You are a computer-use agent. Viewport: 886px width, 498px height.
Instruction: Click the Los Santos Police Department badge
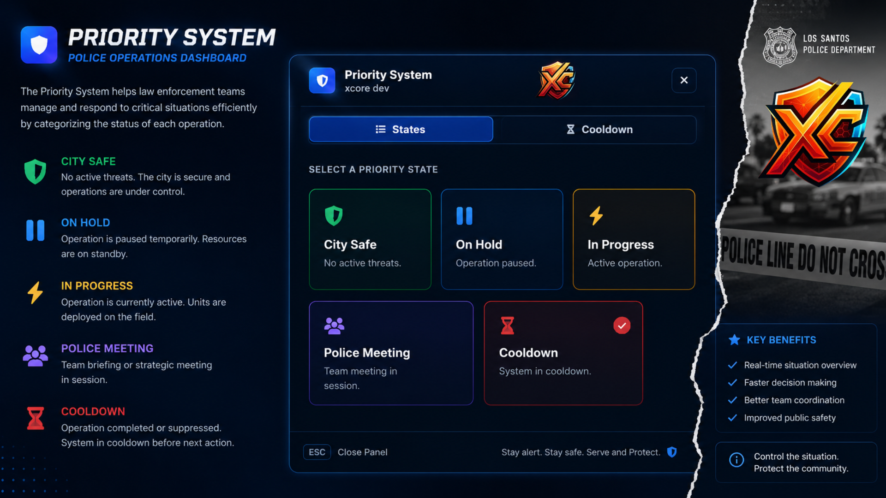tap(780, 47)
